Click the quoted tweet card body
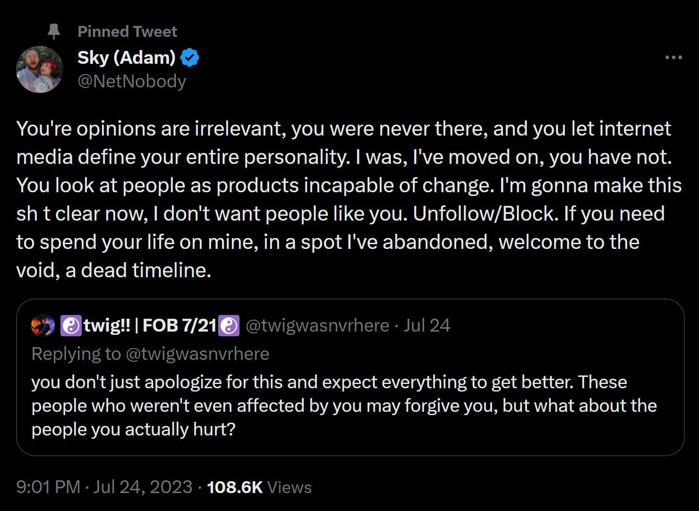Screen dimensions: 699x511 (x=349, y=405)
